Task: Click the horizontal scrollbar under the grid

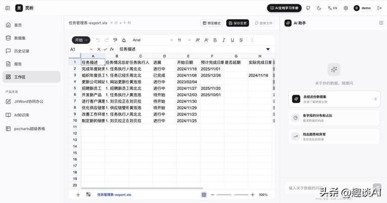Action: (x=142, y=188)
